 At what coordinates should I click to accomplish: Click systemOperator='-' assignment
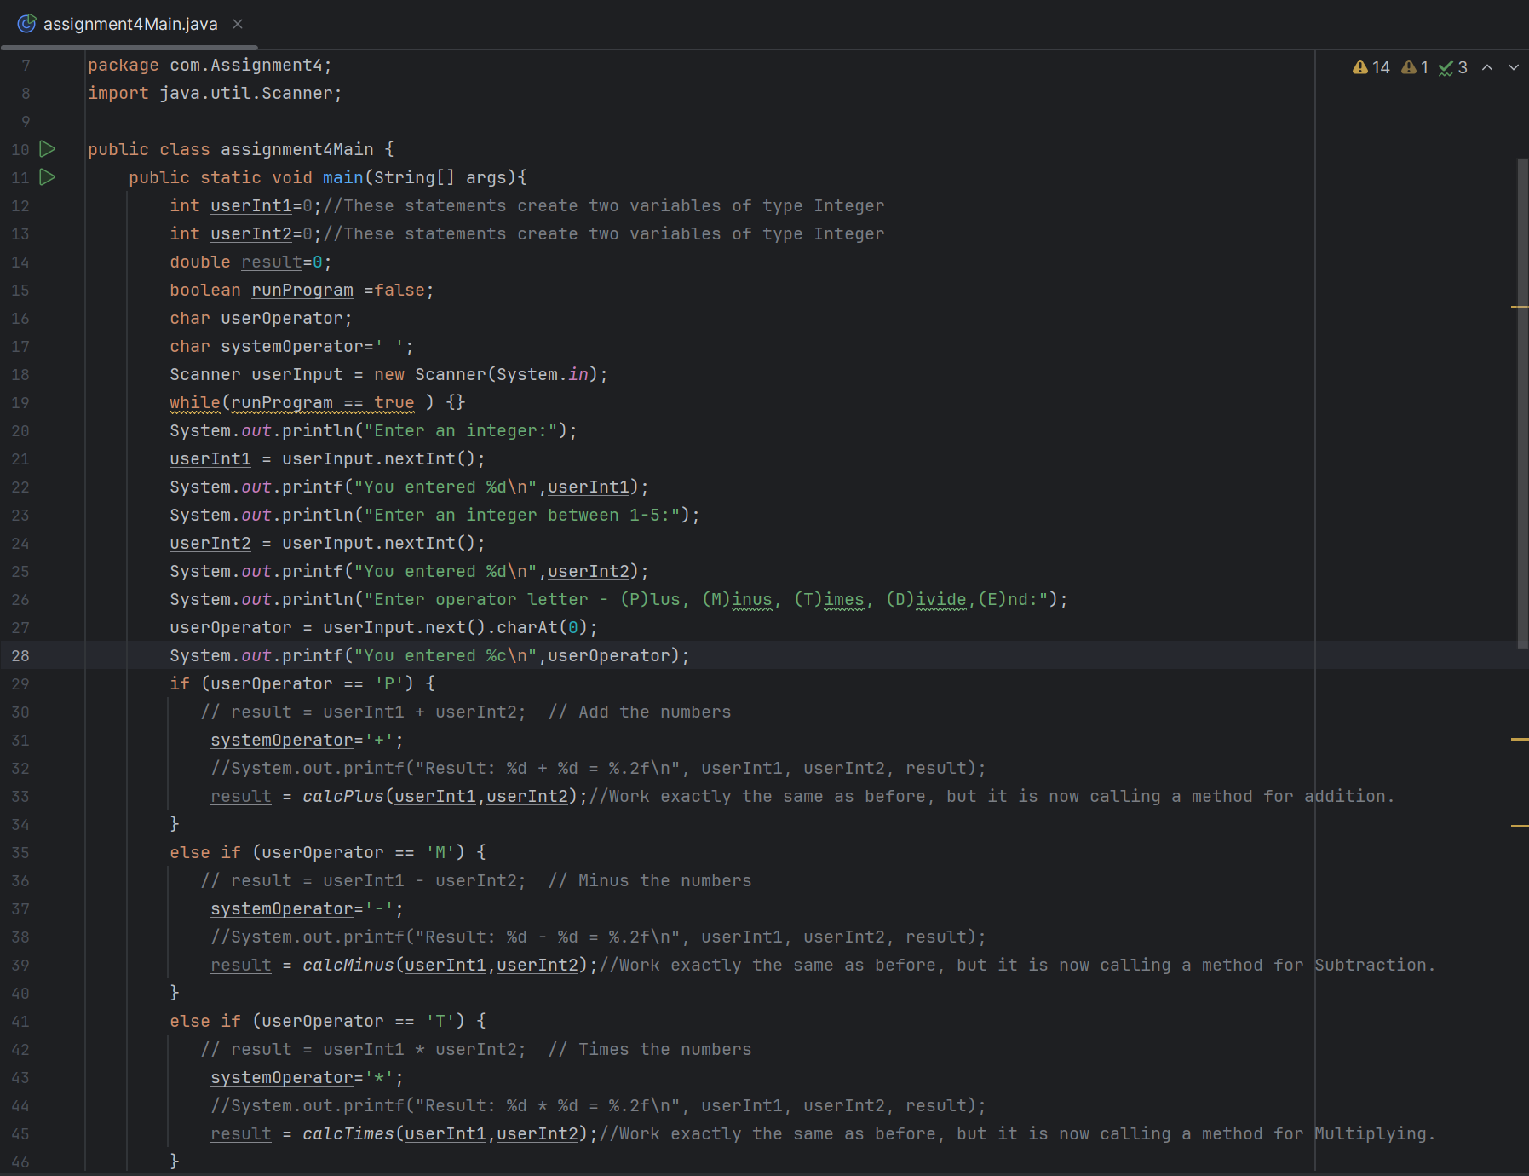(x=307, y=908)
